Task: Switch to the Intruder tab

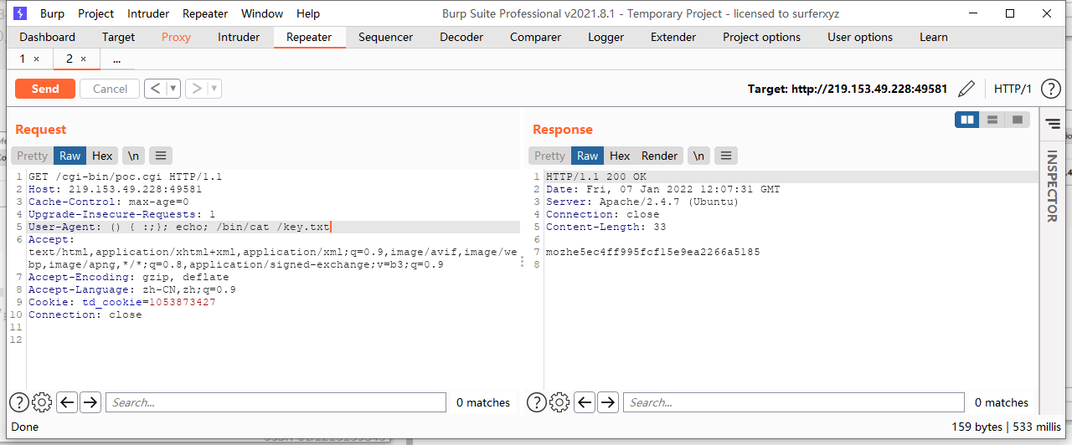Action: (x=239, y=37)
